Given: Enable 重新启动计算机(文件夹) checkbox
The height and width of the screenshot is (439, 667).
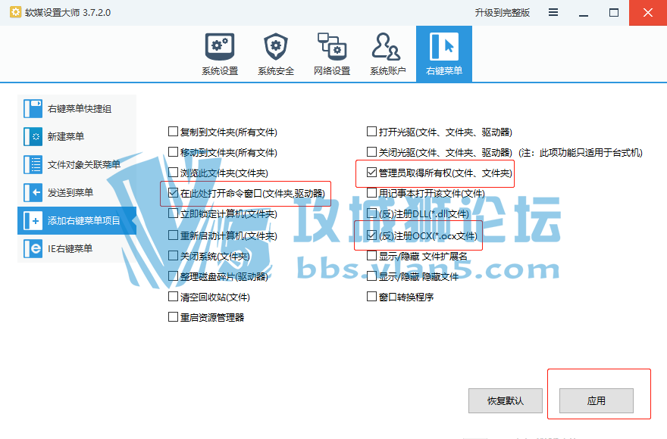Looking at the screenshot, I should pos(173,235).
